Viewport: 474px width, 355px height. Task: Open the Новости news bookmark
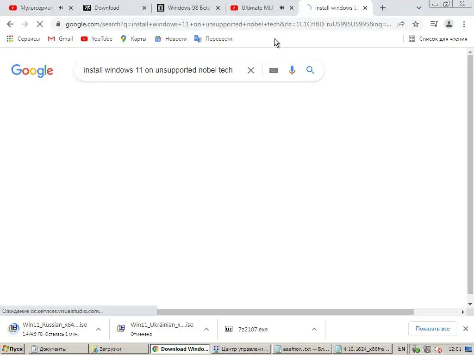171,39
